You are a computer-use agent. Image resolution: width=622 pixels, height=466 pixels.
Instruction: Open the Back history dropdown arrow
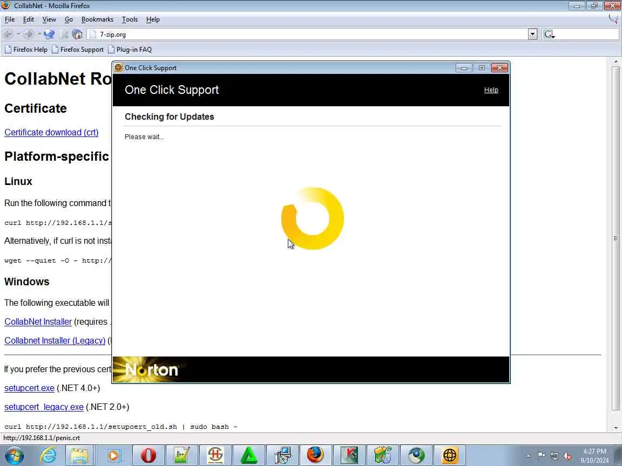point(18,34)
